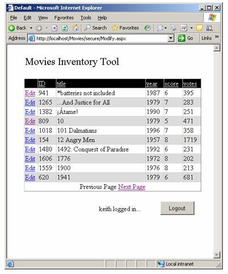The width and height of the screenshot is (228, 274).
Task: Click Edit for movie 1776
Action: click(30, 159)
